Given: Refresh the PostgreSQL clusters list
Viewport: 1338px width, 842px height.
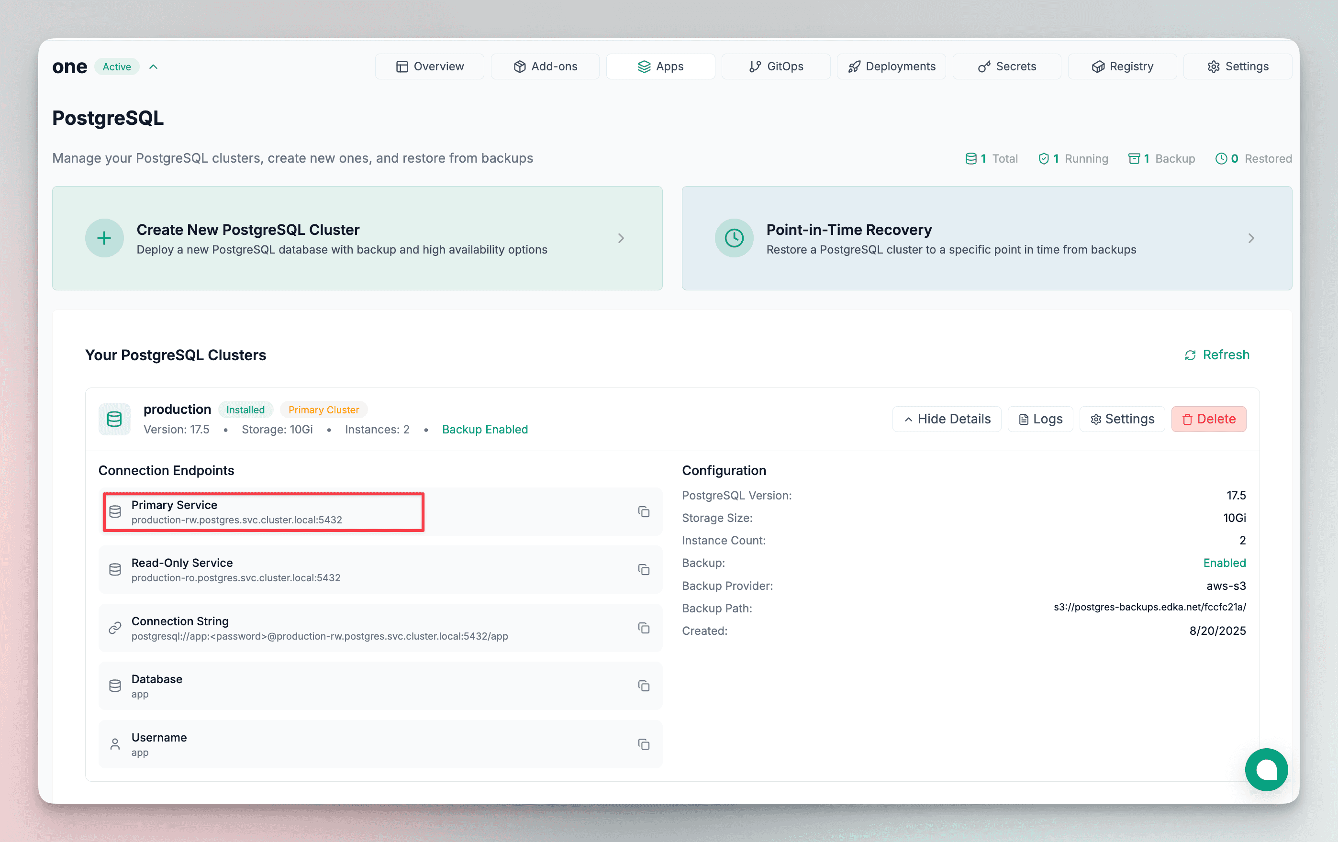Looking at the screenshot, I should (x=1216, y=355).
